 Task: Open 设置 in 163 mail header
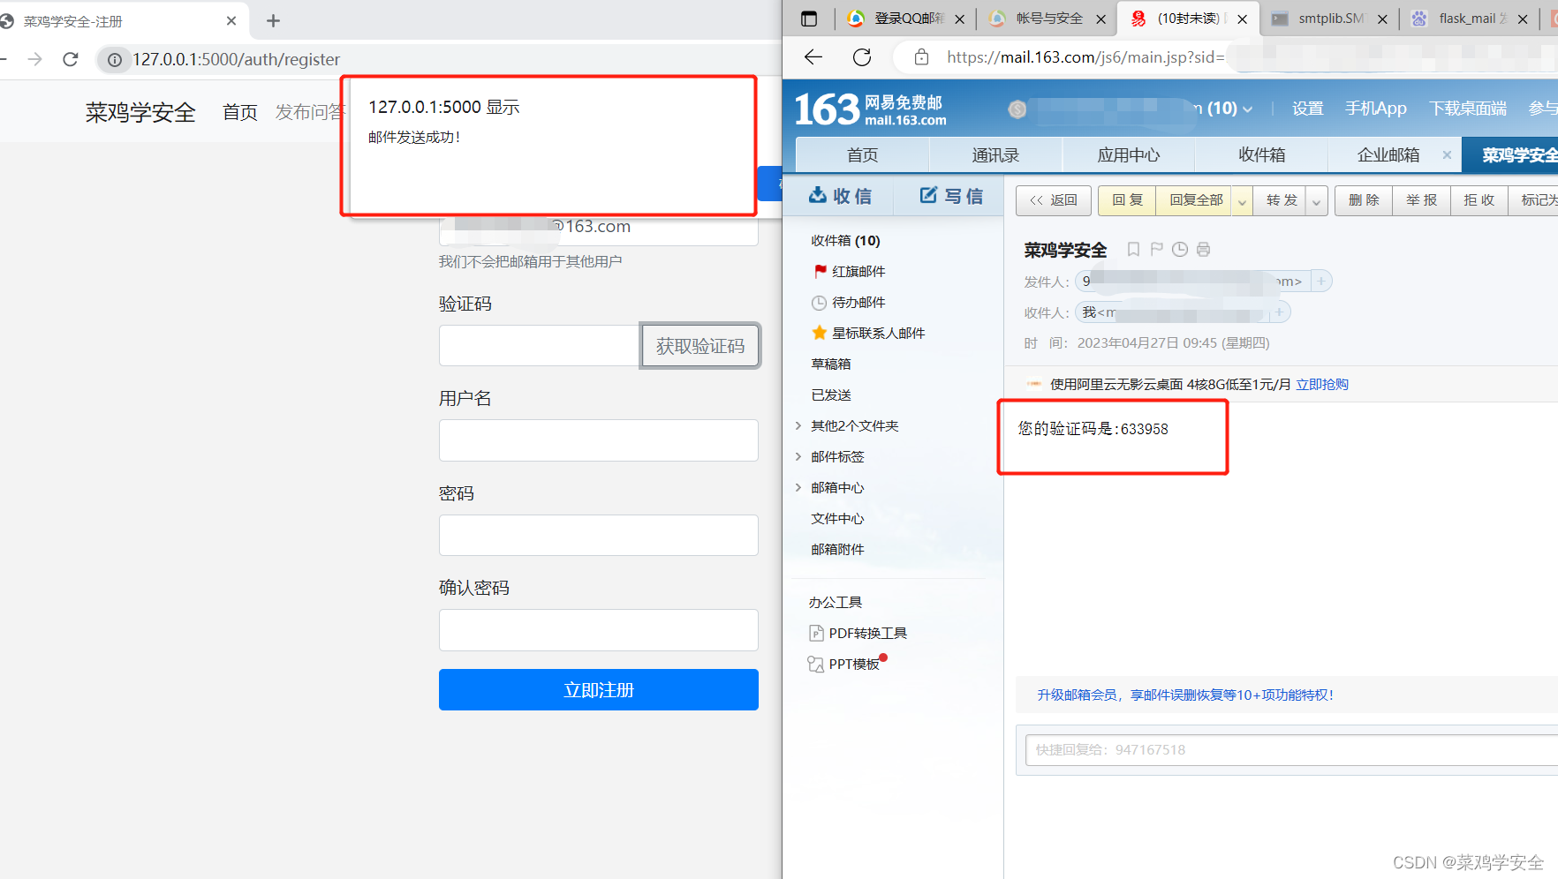(x=1307, y=109)
